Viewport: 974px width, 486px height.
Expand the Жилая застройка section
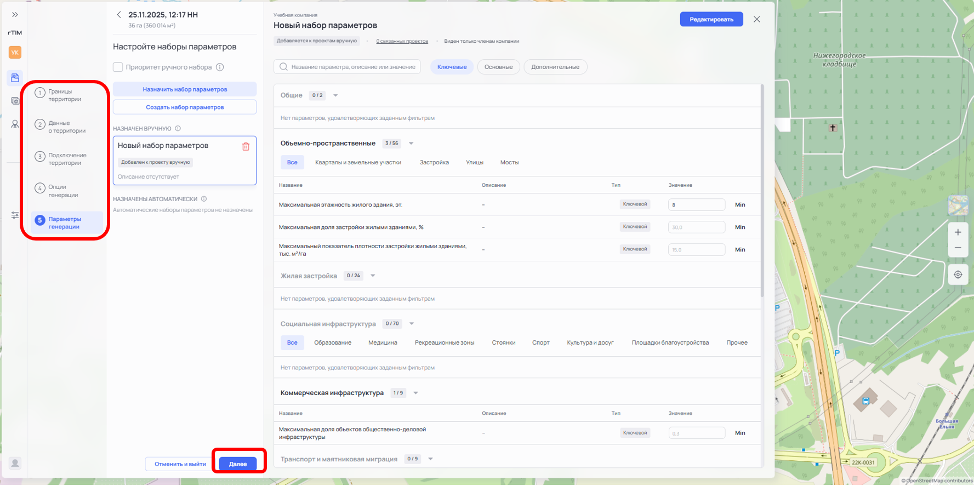point(373,276)
